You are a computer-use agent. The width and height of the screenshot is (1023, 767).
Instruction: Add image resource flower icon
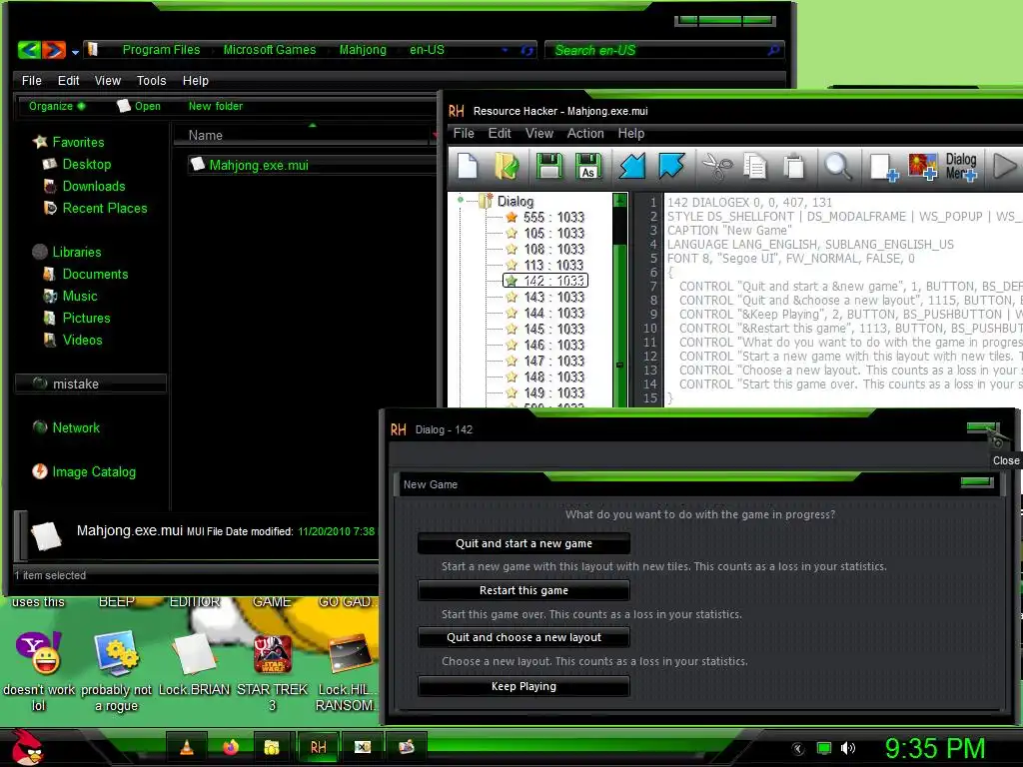pyautogui.click(x=922, y=167)
